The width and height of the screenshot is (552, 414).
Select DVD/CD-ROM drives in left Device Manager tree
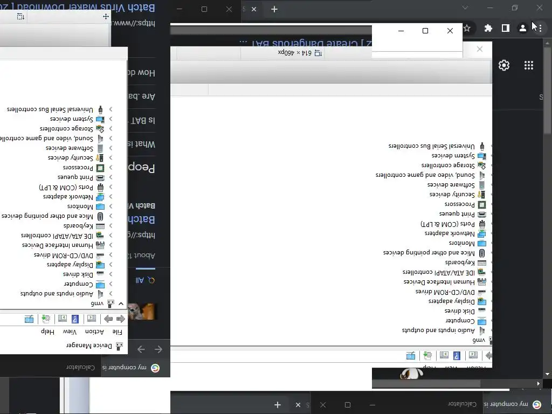pos(64,255)
